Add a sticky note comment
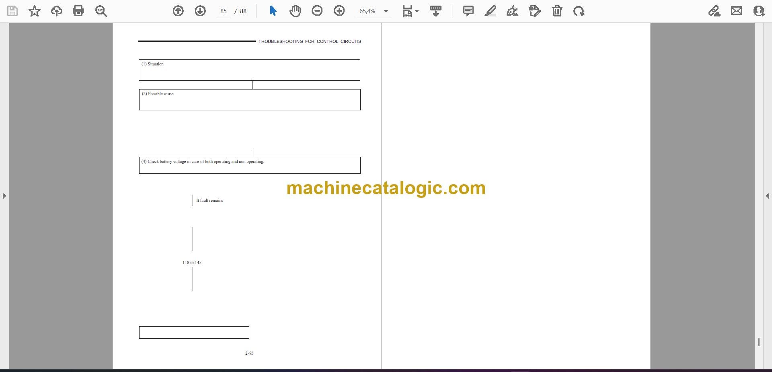This screenshot has height=372, width=772. point(468,11)
